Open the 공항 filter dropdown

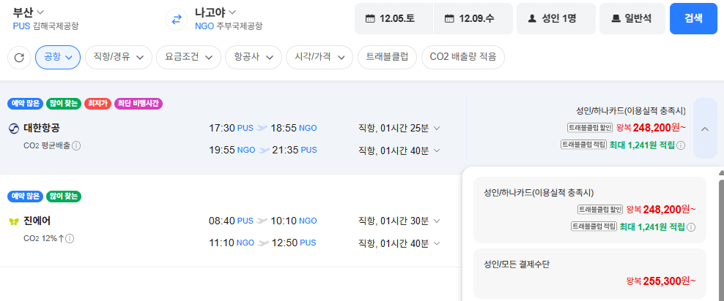coord(58,58)
